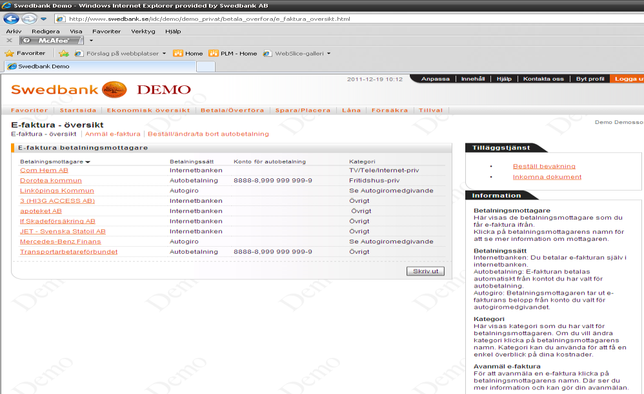The height and width of the screenshot is (394, 644).
Task: Open payee apoteket AB
Action: pyautogui.click(x=41, y=211)
